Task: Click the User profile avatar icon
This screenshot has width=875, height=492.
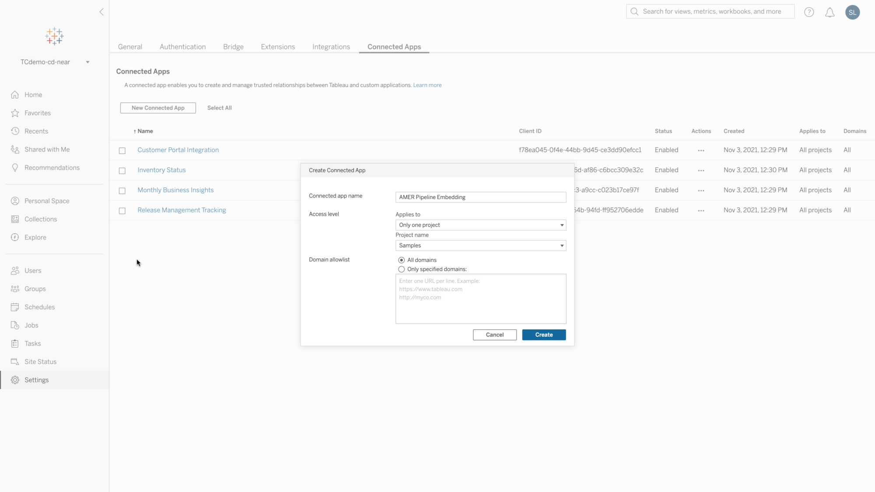Action: [853, 11]
